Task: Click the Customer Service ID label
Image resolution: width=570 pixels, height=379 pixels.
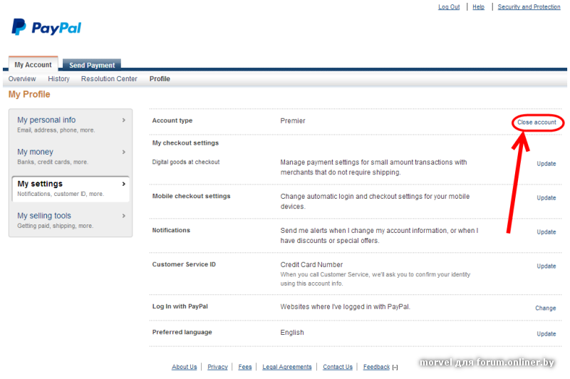Action: pyautogui.click(x=184, y=264)
